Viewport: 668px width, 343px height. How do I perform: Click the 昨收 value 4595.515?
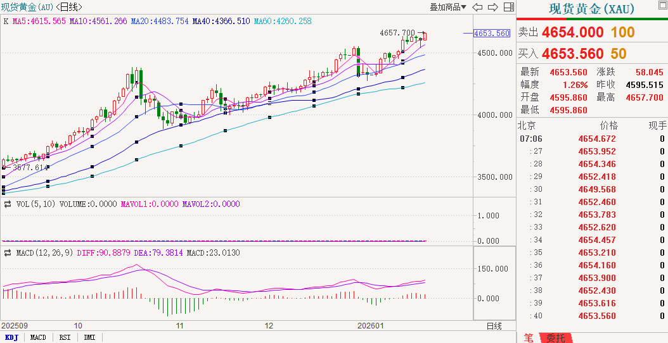645,85
